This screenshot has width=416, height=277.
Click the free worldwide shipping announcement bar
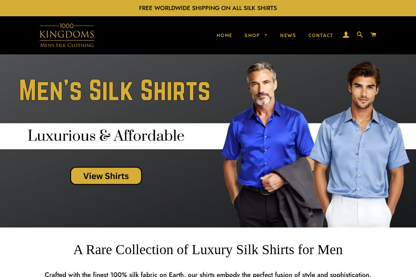click(x=208, y=8)
